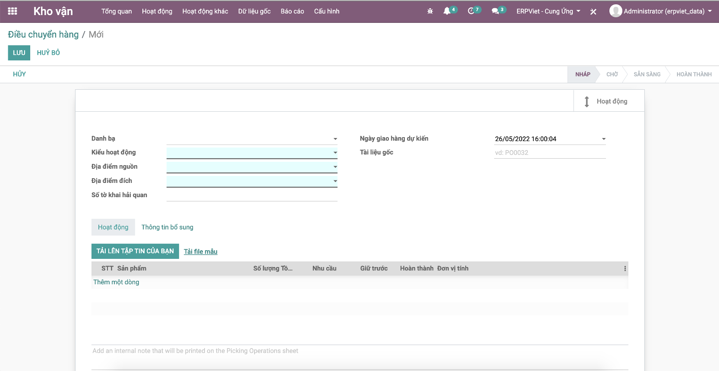Expand the Kiểu hoạt động dropdown
Viewport: 719px width, 371px height.
[x=335, y=153]
